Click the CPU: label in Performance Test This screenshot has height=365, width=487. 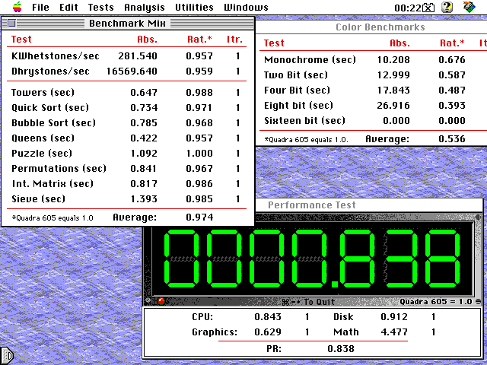click(x=202, y=317)
